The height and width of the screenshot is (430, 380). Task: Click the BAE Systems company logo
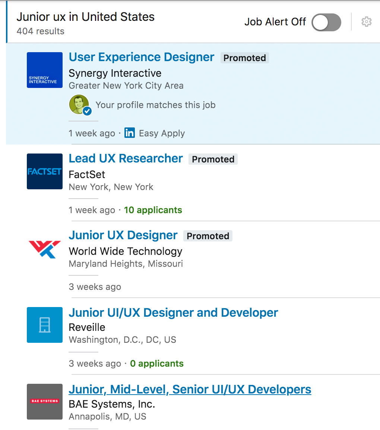pos(45,402)
